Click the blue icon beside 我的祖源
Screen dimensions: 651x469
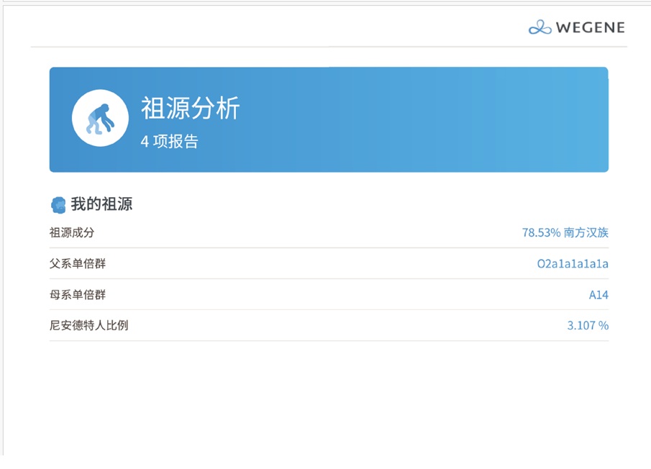tap(58, 205)
